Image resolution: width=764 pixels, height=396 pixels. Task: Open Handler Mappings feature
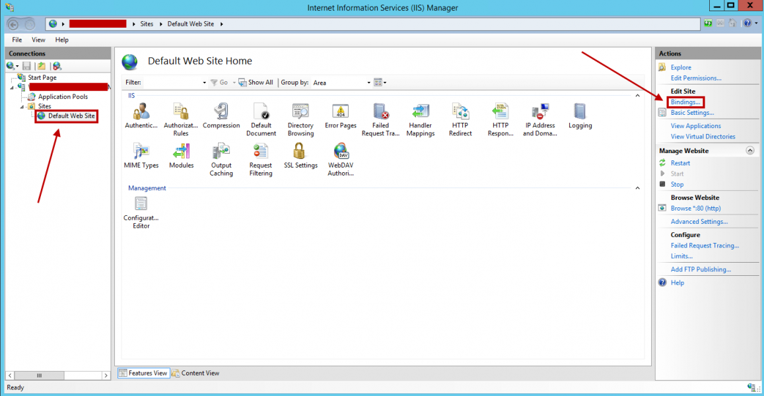coord(421,120)
